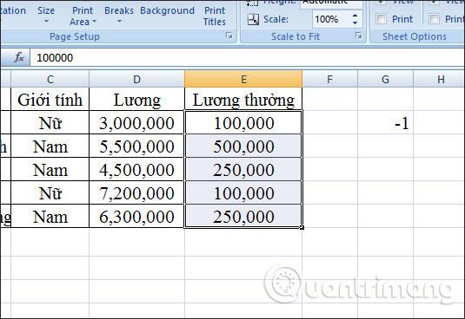Viewport: 465px width, 319px height.
Task: Open the Size dropdown
Action: point(46,15)
